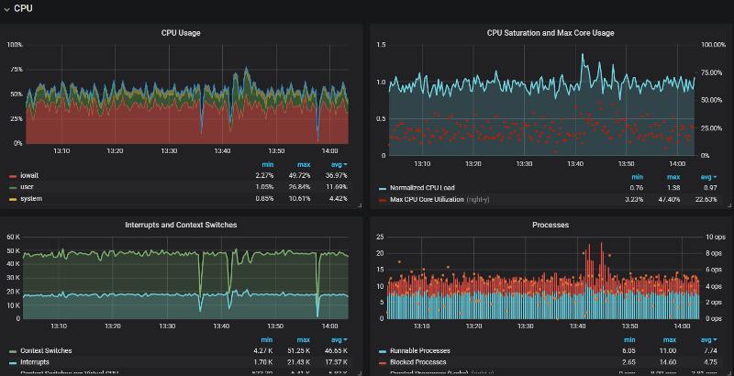Click the red iowait color swatch
Image resolution: width=734 pixels, height=376 pixels.
(13, 175)
